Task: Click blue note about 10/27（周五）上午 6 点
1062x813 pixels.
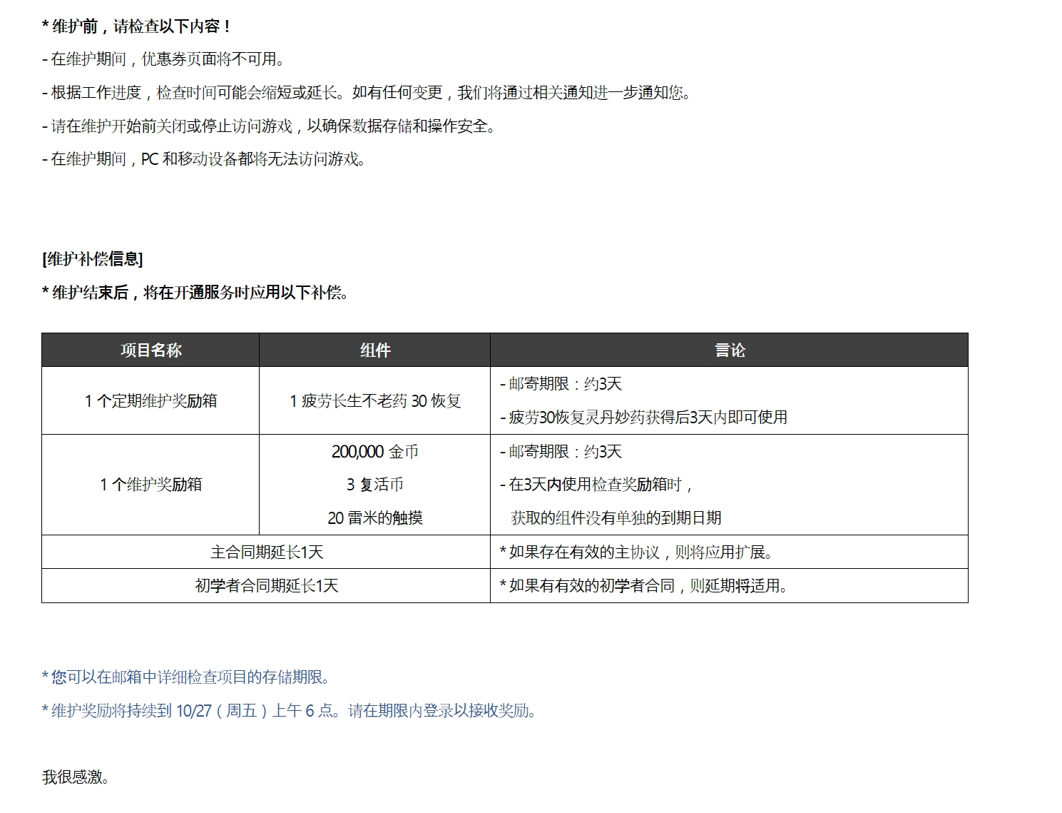Action: click(290, 710)
